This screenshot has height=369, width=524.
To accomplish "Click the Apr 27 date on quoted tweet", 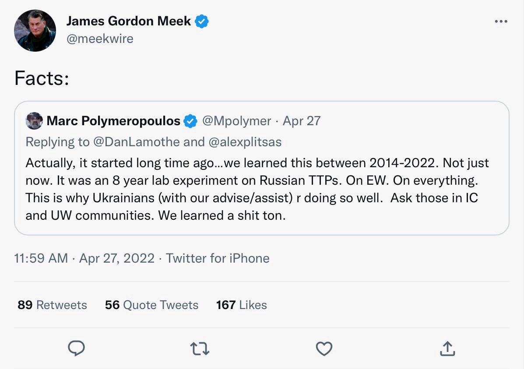I will click(302, 121).
